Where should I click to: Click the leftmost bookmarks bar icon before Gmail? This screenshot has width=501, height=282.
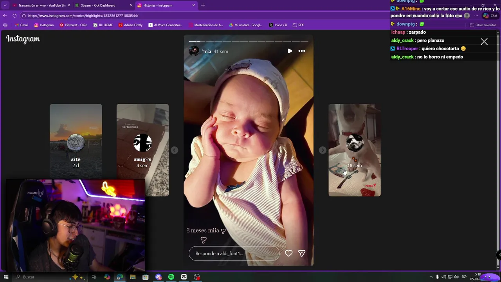tap(5, 25)
